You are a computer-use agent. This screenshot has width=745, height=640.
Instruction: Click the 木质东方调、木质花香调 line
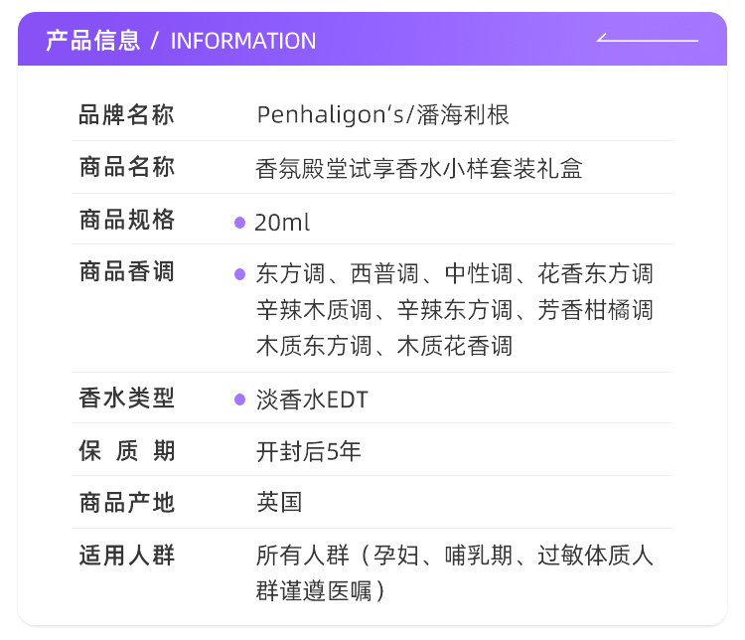pyautogui.click(x=383, y=347)
